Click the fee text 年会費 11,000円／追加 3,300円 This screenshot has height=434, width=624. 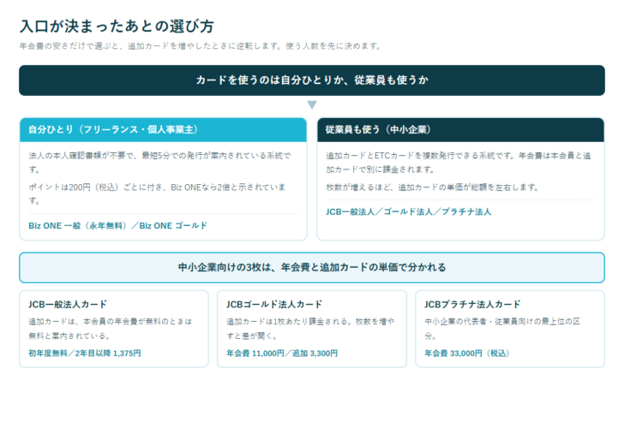282,354
